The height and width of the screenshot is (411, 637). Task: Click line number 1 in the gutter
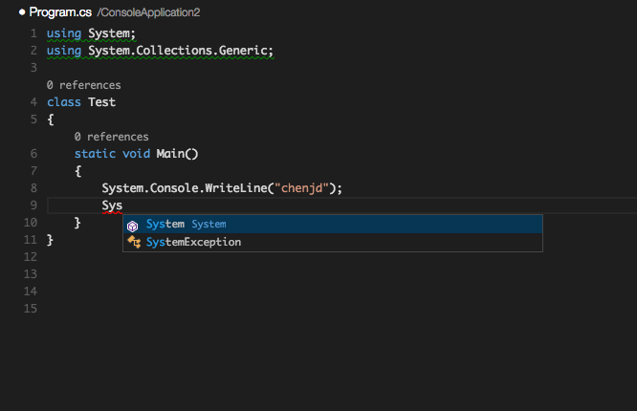pyautogui.click(x=33, y=33)
